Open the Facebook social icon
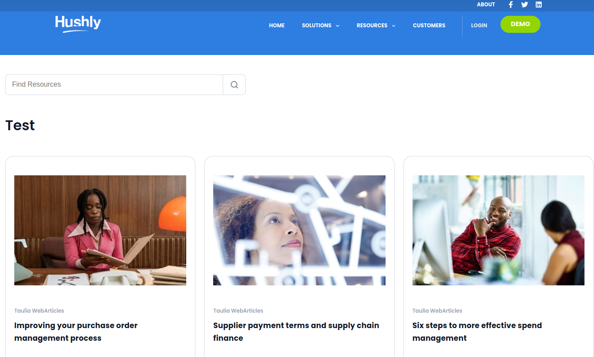Image resolution: width=594 pixels, height=357 pixels. tap(511, 5)
